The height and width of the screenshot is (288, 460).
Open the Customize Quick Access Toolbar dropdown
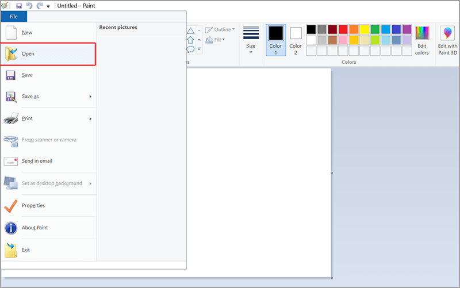pyautogui.click(x=48, y=6)
